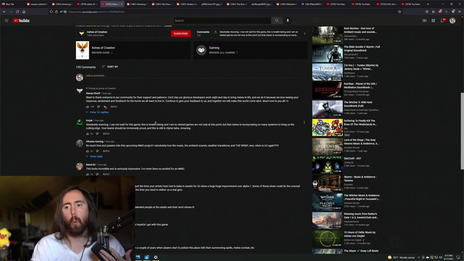The width and height of the screenshot is (464, 261).
Task: Browse all Gaming
Action: click(x=223, y=53)
